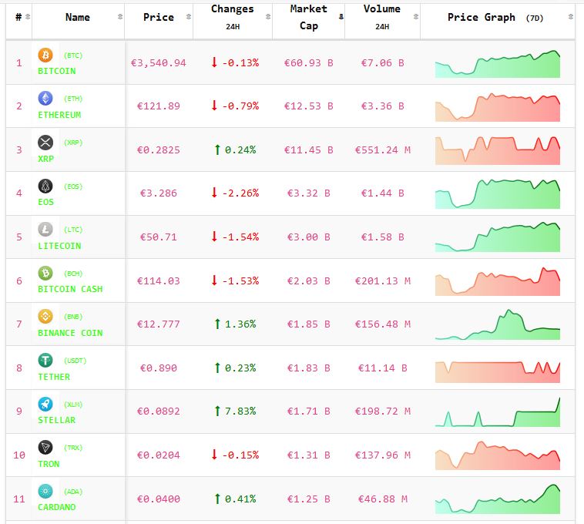The height and width of the screenshot is (524, 584).
Task: Open the CARDANO name link
Action: click(57, 507)
